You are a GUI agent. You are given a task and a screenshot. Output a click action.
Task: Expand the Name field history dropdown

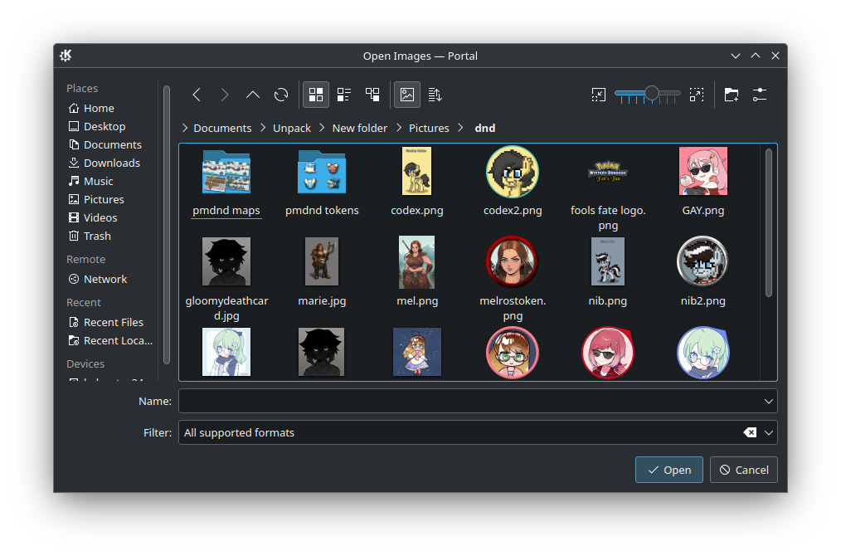pos(768,402)
